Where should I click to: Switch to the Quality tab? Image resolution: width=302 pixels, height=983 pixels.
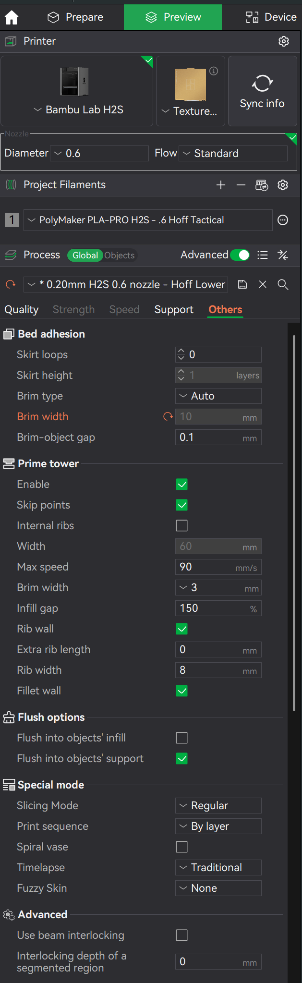(22, 310)
